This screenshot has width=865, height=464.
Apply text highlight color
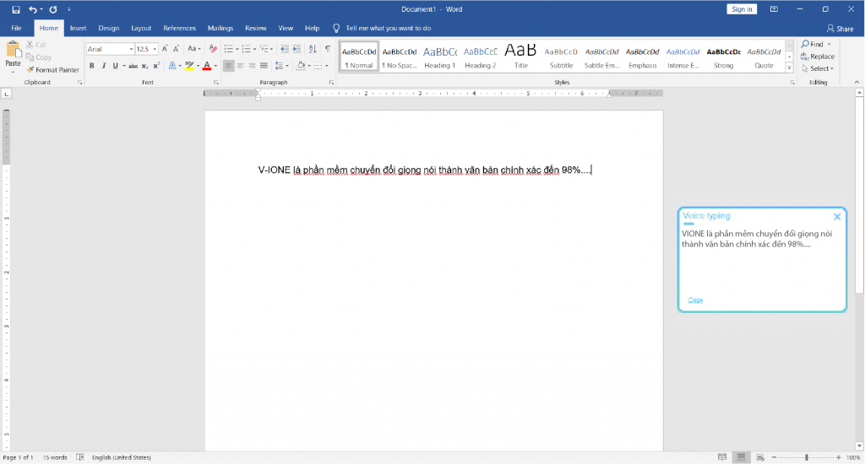pos(189,66)
